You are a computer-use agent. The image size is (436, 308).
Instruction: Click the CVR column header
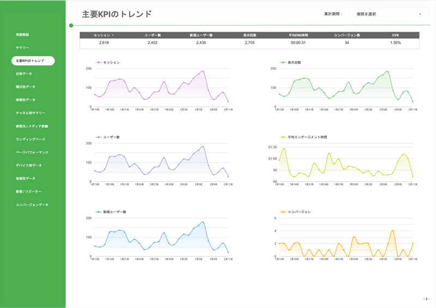pyautogui.click(x=395, y=35)
